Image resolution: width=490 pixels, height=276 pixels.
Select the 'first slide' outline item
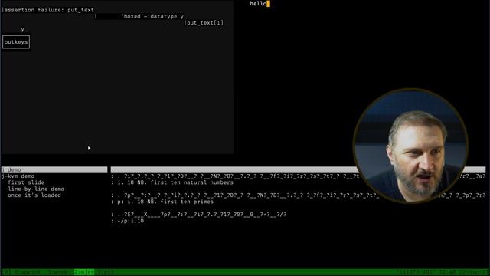[26, 182]
